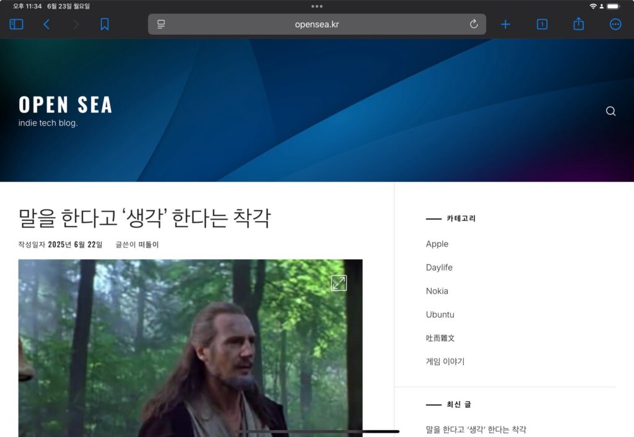Image resolution: width=634 pixels, height=437 pixels.
Task: Open the Nokia category
Action: tap(437, 291)
